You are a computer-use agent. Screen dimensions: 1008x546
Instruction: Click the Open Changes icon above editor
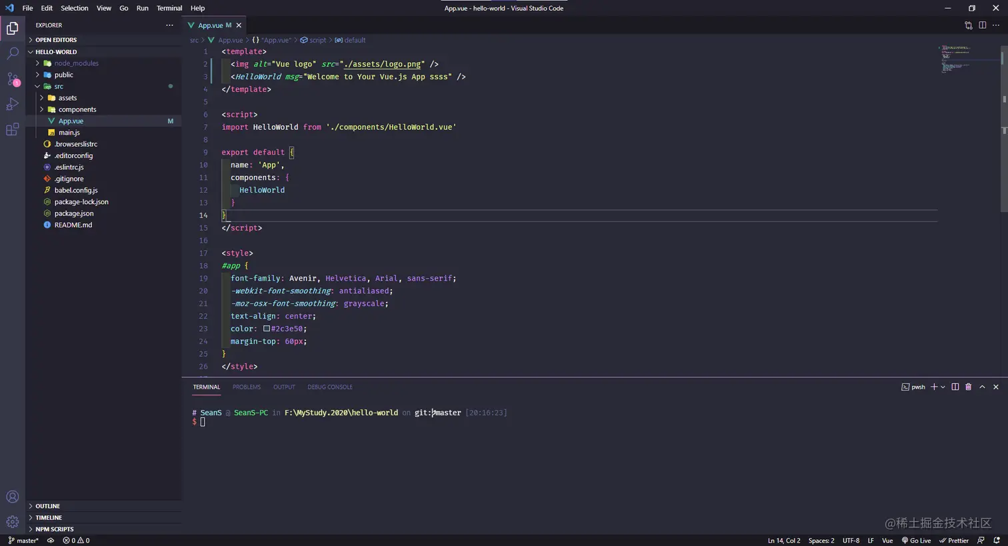point(969,25)
